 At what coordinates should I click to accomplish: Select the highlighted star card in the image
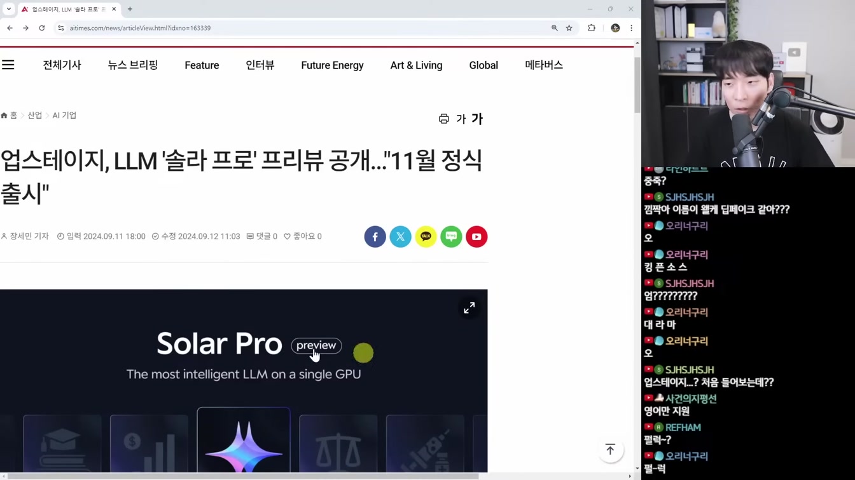pos(244,441)
